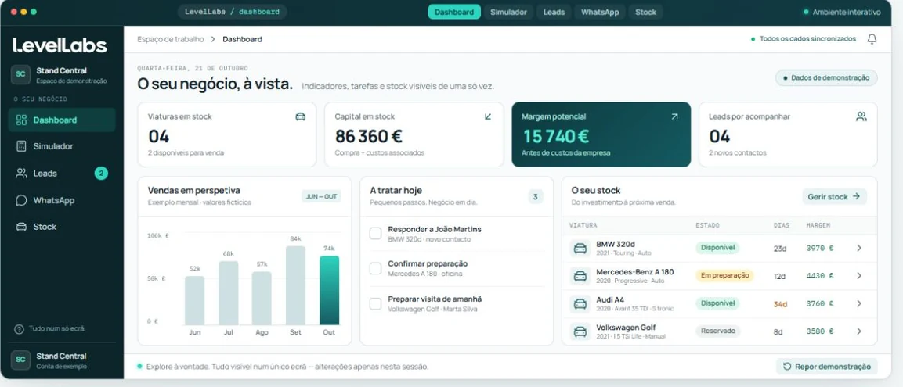The image size is (903, 387).
Task: Switch to the Dashboard tab in top bar
Action: [454, 12]
